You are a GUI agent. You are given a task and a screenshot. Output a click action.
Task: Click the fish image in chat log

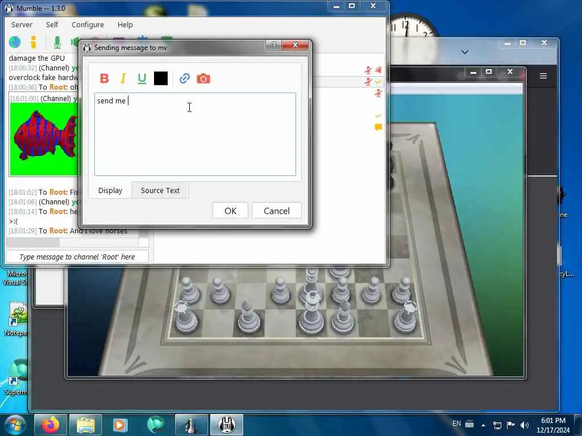(44, 140)
